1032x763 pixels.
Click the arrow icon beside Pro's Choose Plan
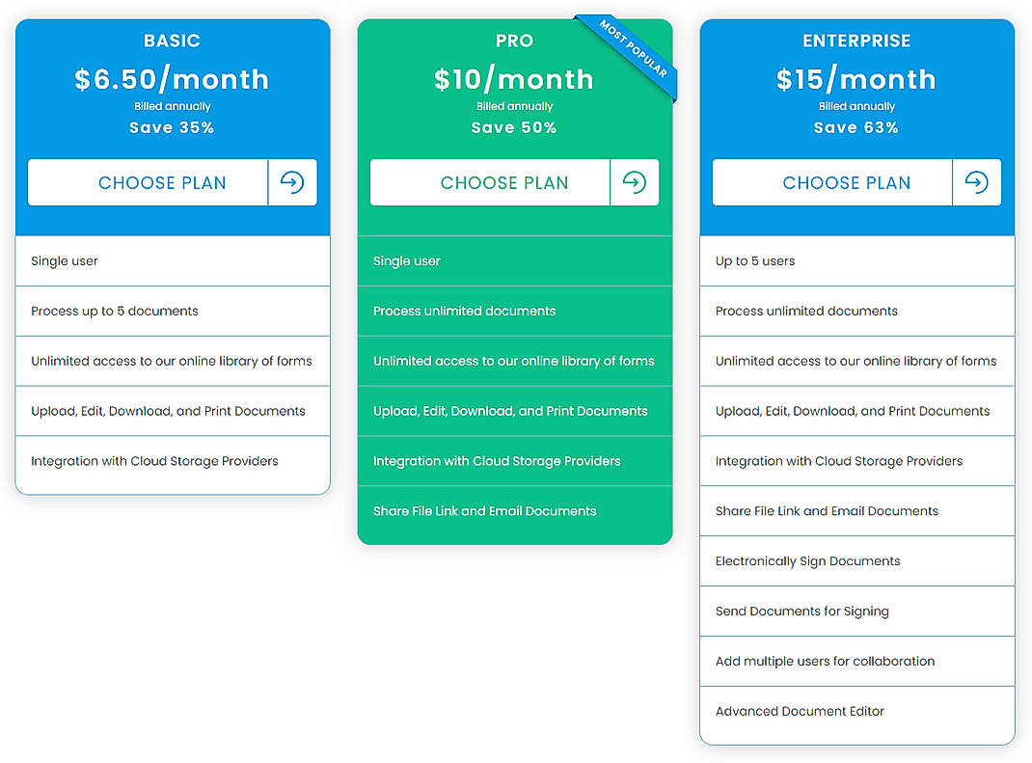[635, 182]
